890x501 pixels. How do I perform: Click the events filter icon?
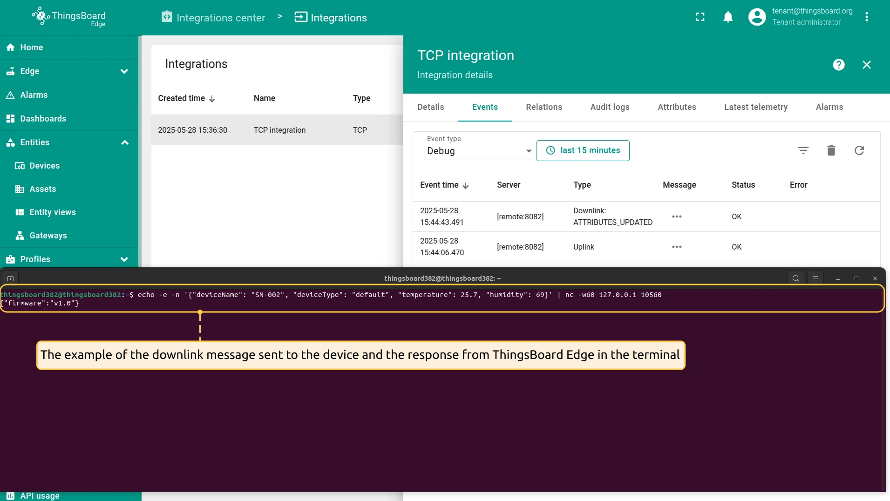tap(803, 150)
